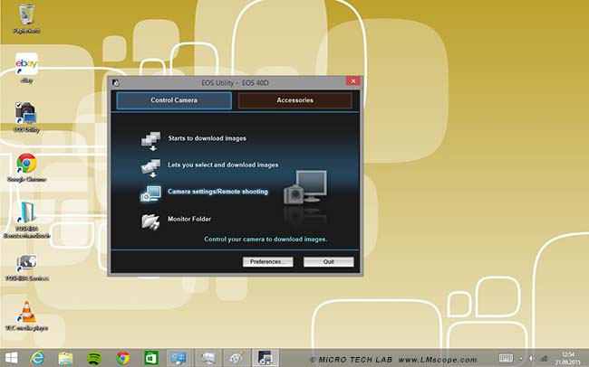Select the Google Chrome desktop shortcut
The image size is (589, 367).
[26, 167]
